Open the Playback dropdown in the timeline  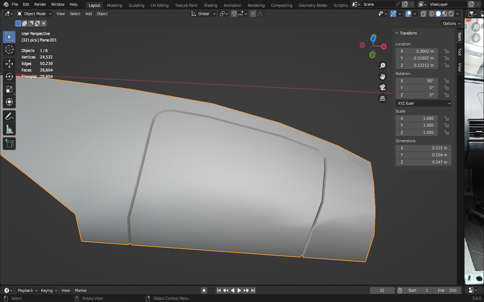coord(27,291)
